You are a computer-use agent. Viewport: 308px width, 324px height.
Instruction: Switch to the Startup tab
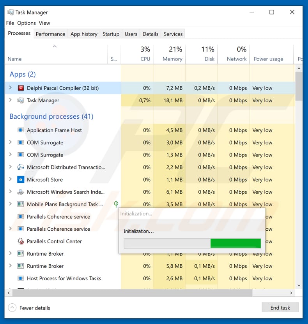pos(111,34)
